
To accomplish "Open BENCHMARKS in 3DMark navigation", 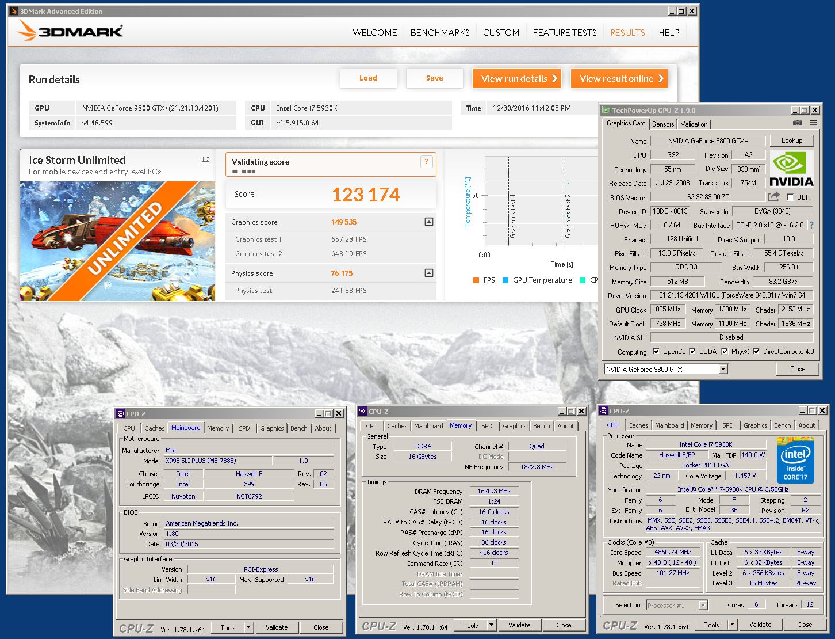I will [440, 32].
